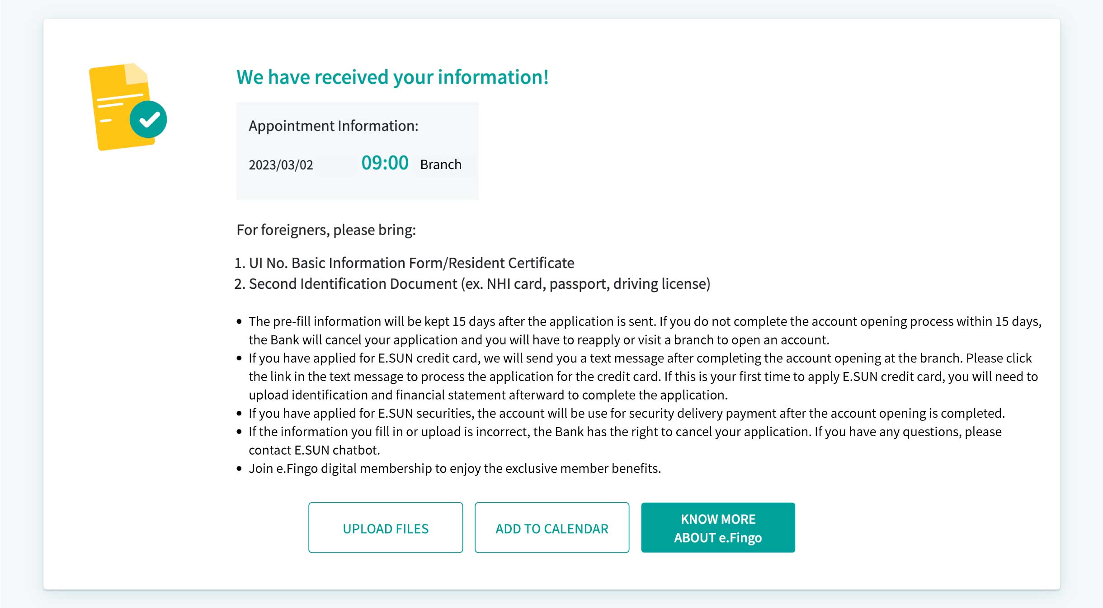Screen dimensions: 1103x608
Task: Click the contact E.SUN chatbot text
Action: 314,450
